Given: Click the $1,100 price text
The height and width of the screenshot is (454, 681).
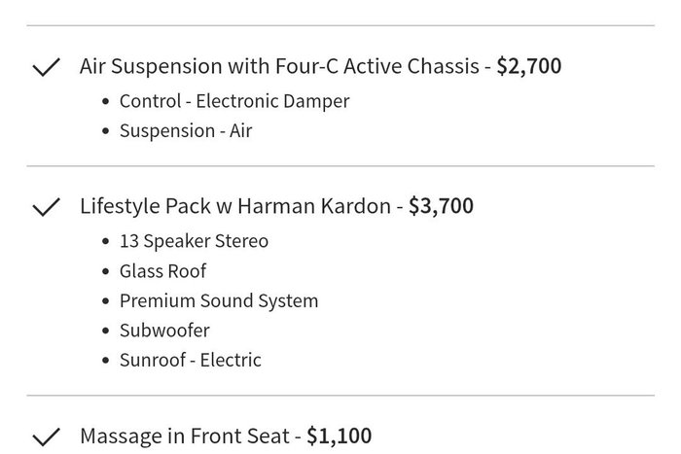Looking at the screenshot, I should coord(340,437).
